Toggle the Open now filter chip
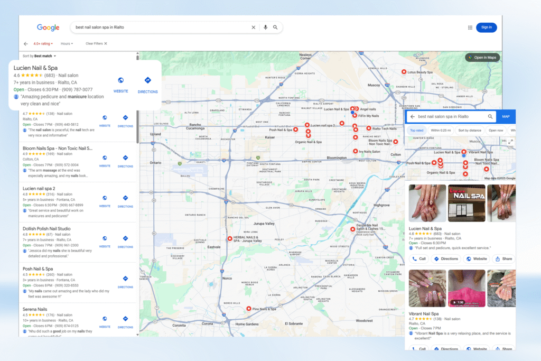 click(496, 131)
